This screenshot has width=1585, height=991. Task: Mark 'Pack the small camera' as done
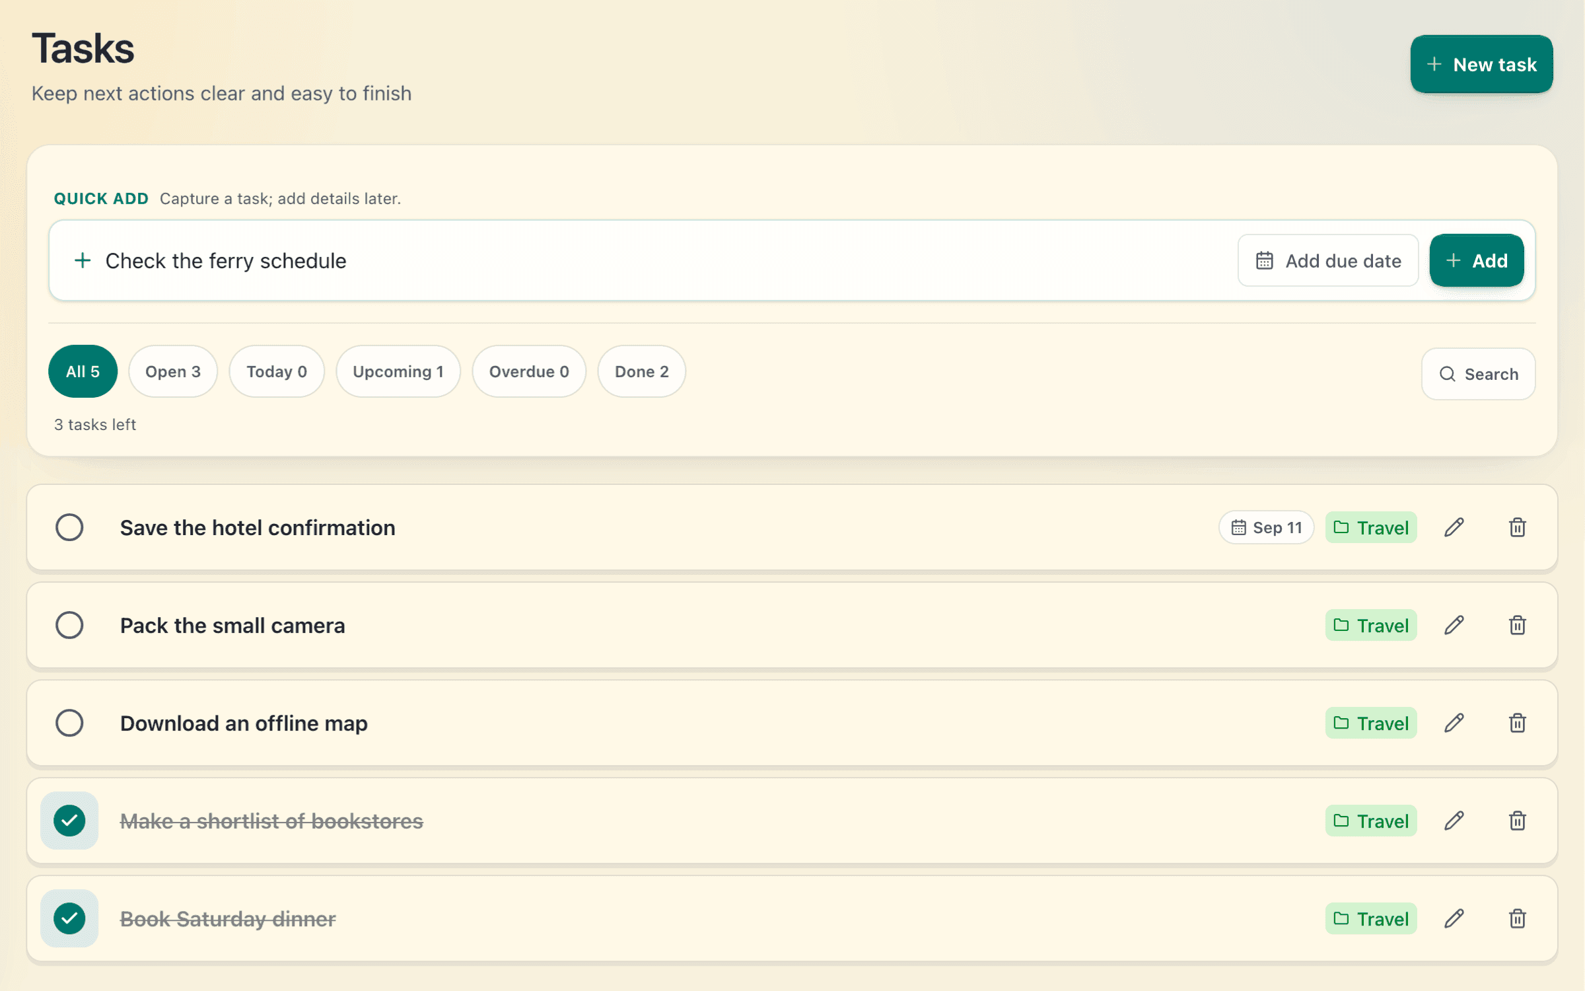tap(69, 625)
